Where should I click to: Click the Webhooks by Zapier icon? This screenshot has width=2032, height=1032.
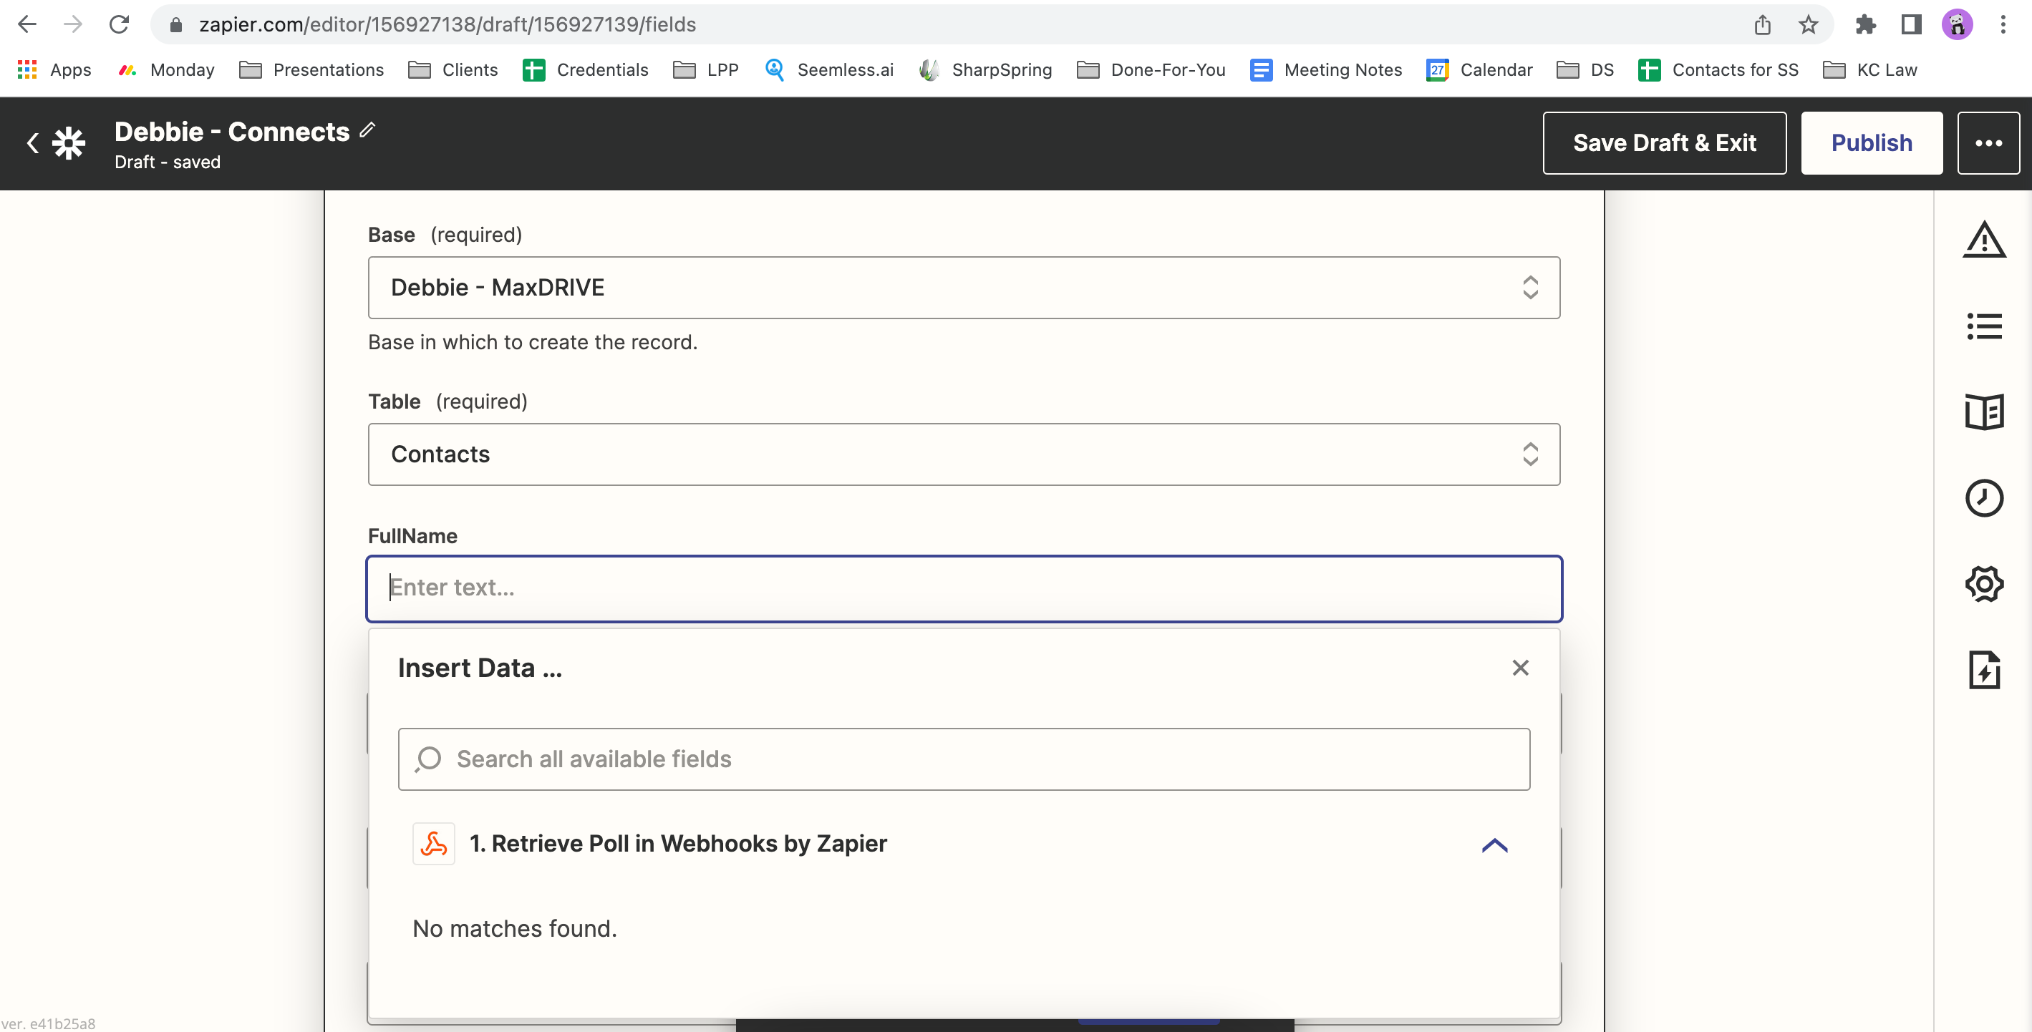[433, 844]
